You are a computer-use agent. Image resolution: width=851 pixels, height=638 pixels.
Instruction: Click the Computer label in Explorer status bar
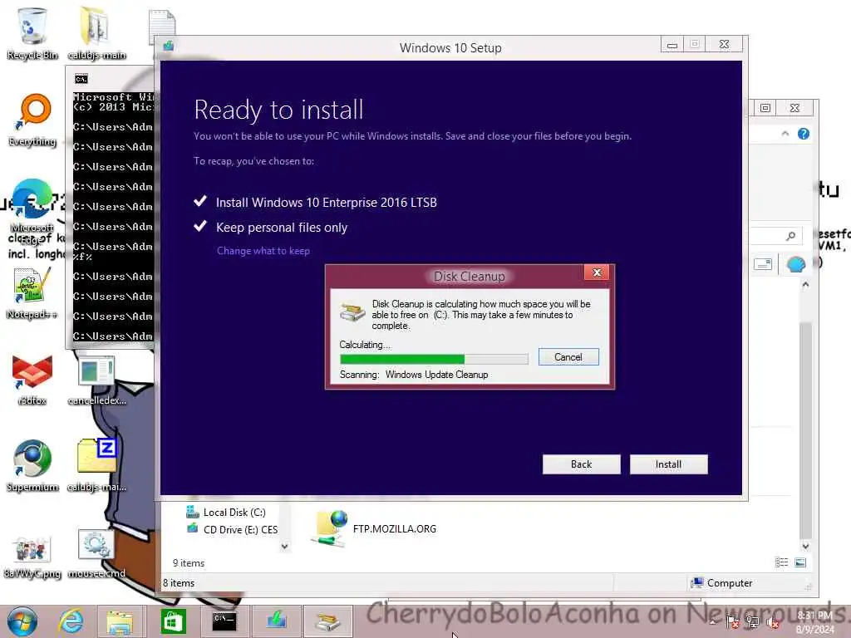pos(730,583)
